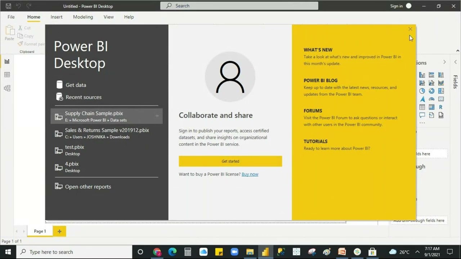Add a new page with plus button

pyautogui.click(x=59, y=231)
